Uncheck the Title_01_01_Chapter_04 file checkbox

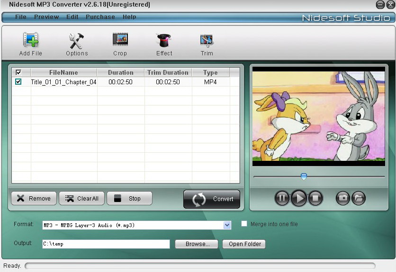(18, 81)
